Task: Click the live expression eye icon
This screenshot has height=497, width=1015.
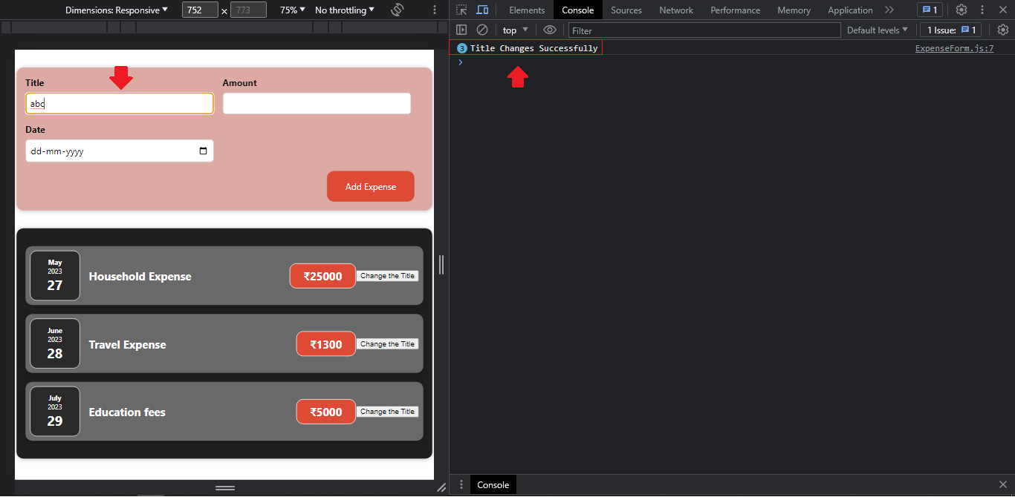Action: [x=550, y=30]
